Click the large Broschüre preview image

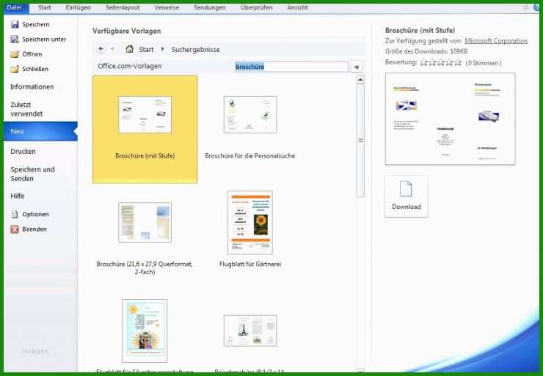coord(450,119)
